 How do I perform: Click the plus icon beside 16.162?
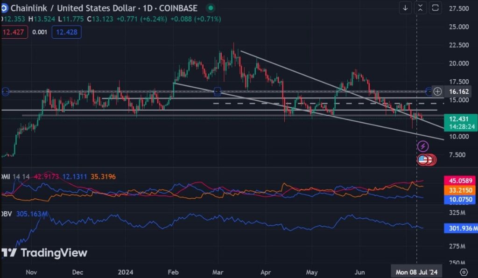[x=437, y=91]
